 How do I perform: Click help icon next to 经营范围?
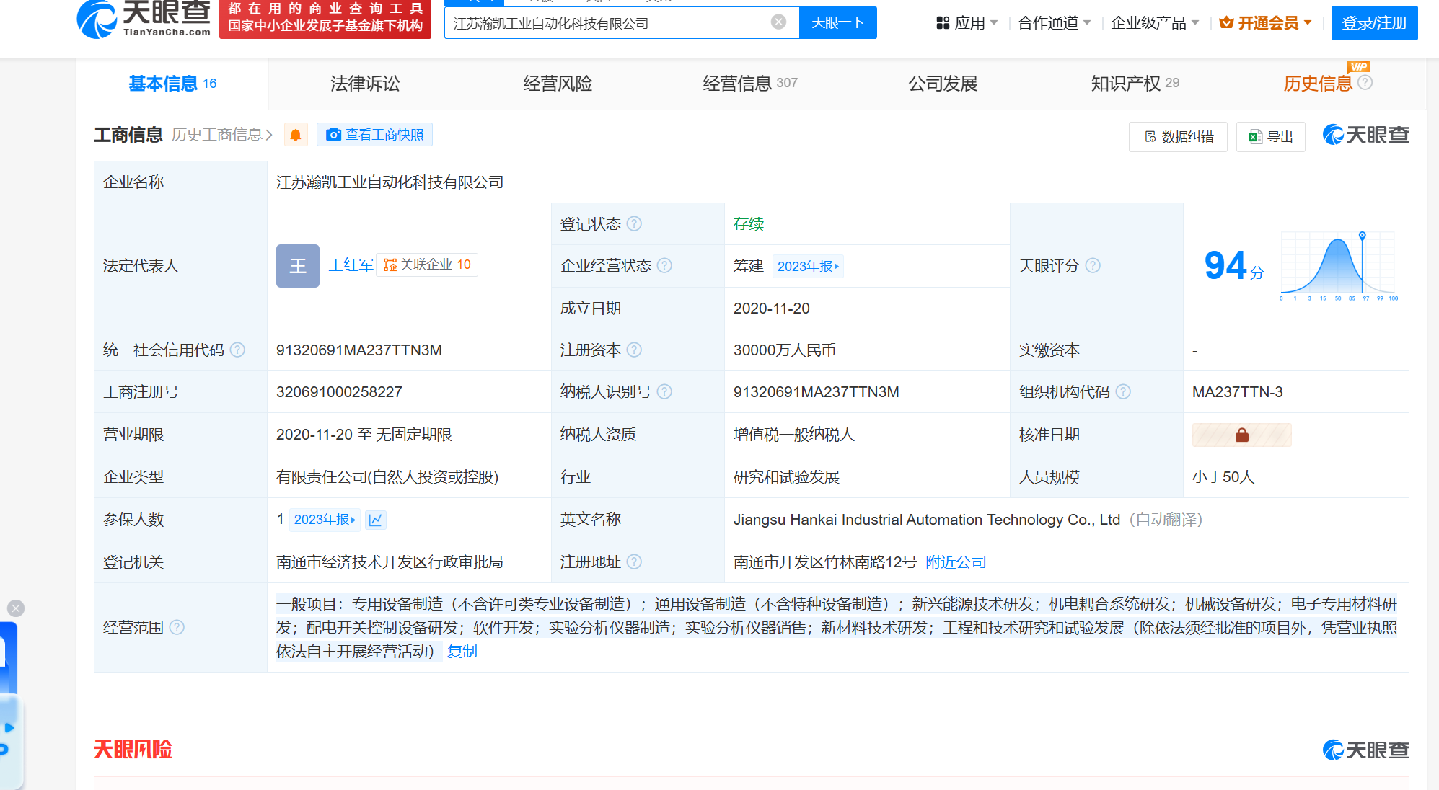point(177,627)
